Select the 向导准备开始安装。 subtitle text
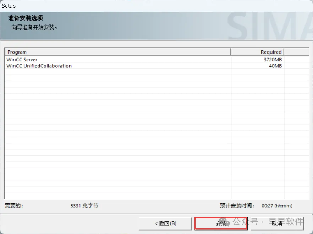Viewport: 313px width, 234px height. [x=34, y=27]
